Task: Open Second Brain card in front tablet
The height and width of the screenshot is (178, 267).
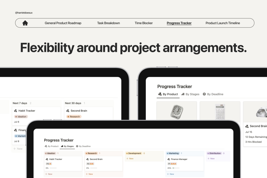Action: pos(104,164)
